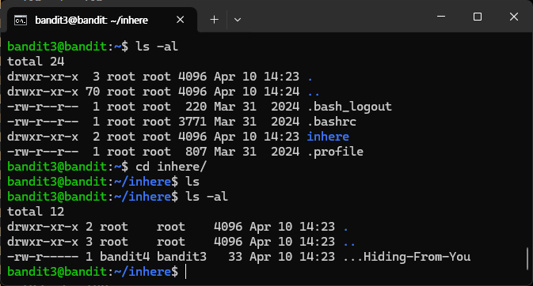This screenshot has width=533, height=286.
Task: Click the first 'ls -al' command
Action: (157, 47)
